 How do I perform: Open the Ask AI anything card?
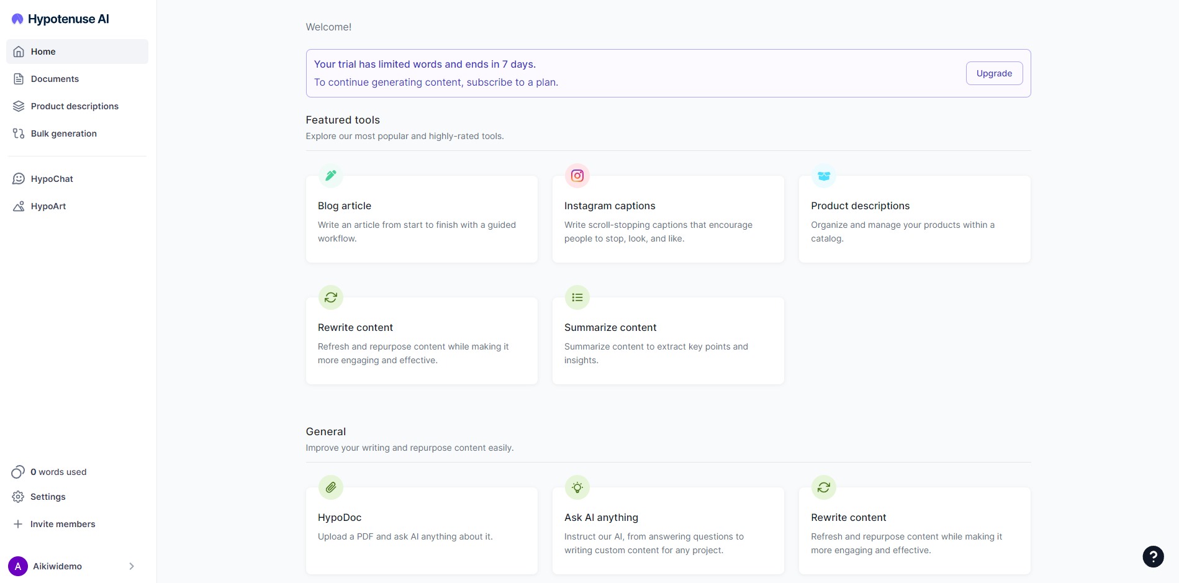pyautogui.click(x=668, y=531)
